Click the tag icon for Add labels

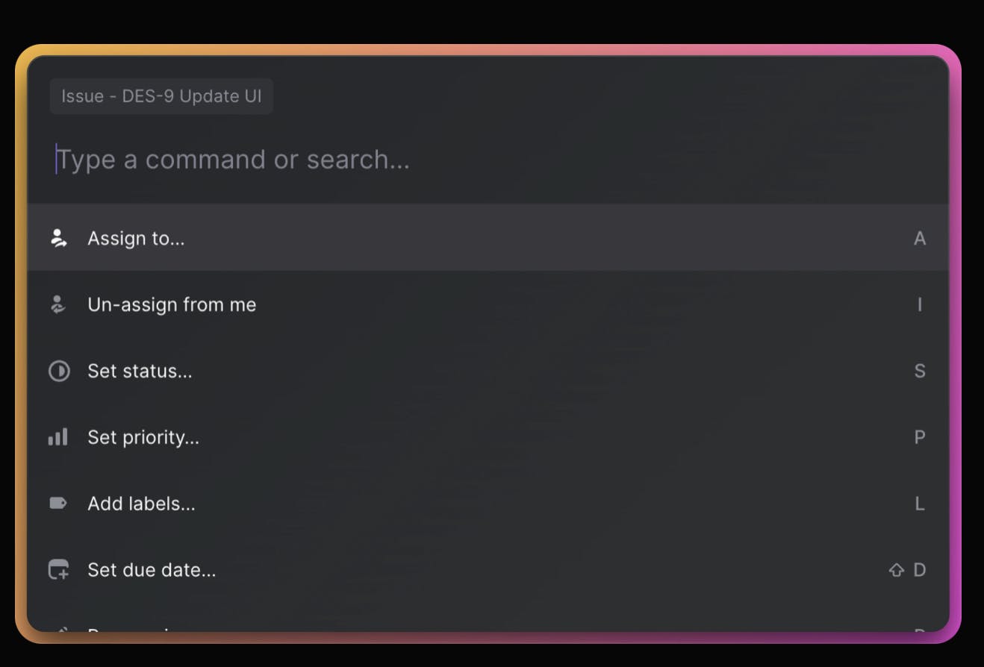click(58, 504)
